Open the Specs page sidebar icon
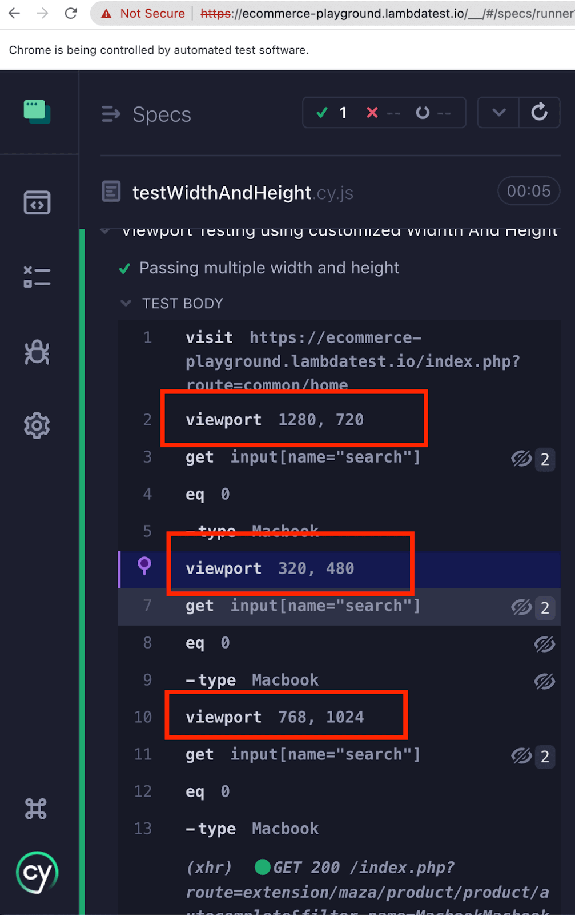The width and height of the screenshot is (575, 915). click(37, 203)
